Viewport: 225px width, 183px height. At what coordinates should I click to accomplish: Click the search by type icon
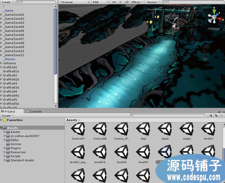pyautogui.click(x=211, y=116)
